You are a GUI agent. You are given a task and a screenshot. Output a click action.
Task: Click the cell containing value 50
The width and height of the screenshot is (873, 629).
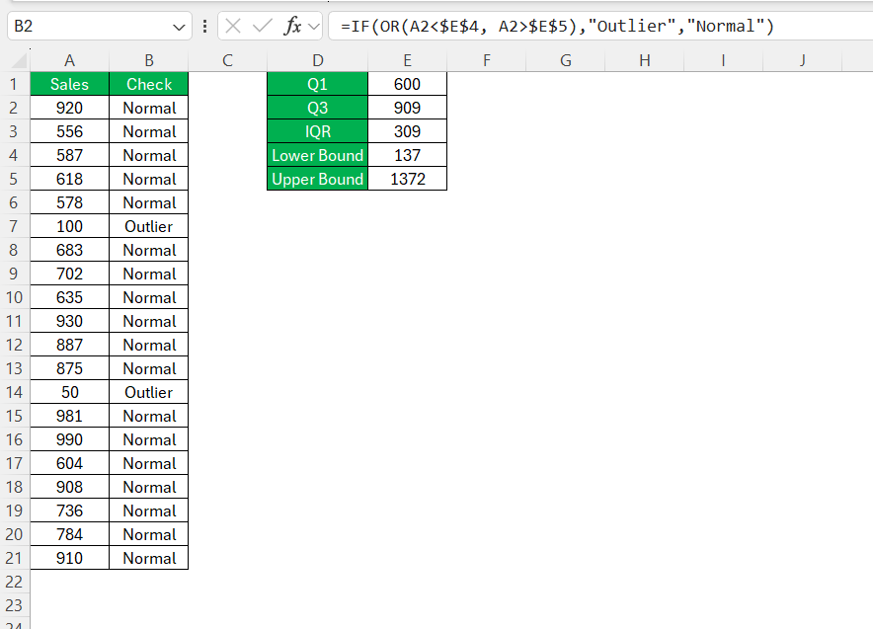(x=68, y=392)
